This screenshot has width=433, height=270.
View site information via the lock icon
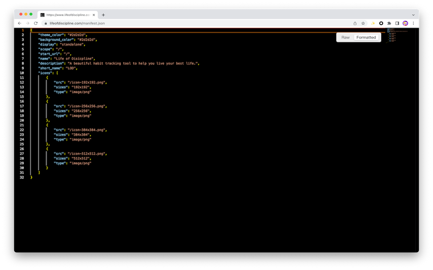point(46,23)
